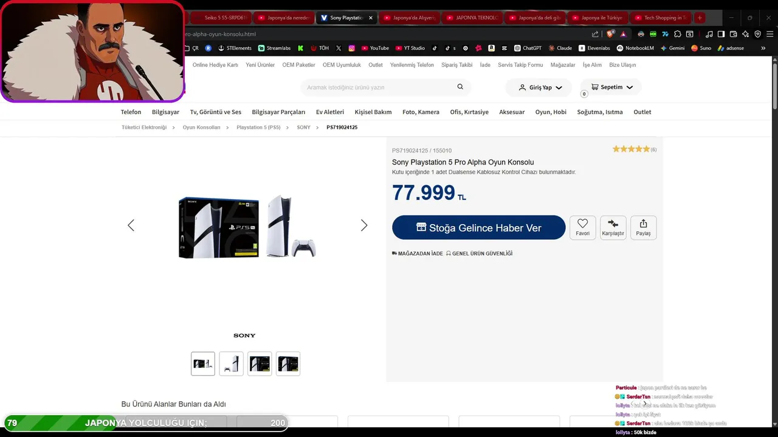The width and height of the screenshot is (778, 437).
Task: Open the YouTube bookmark
Action: (x=375, y=48)
